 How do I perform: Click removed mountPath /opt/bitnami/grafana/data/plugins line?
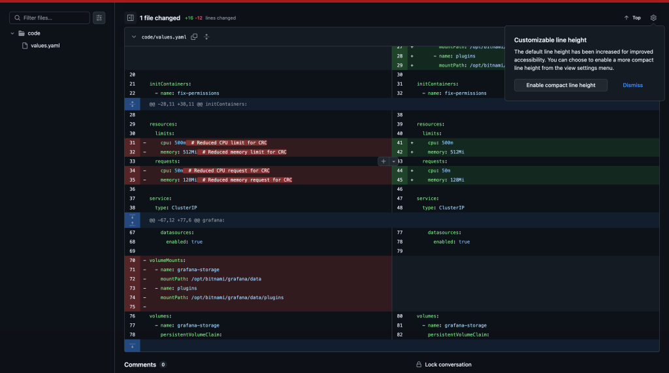click(258, 297)
